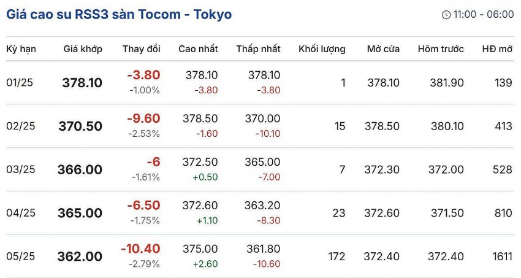Image resolution: width=521 pixels, height=278 pixels.
Task: Click the Cao nhất column header
Action: click(198, 49)
